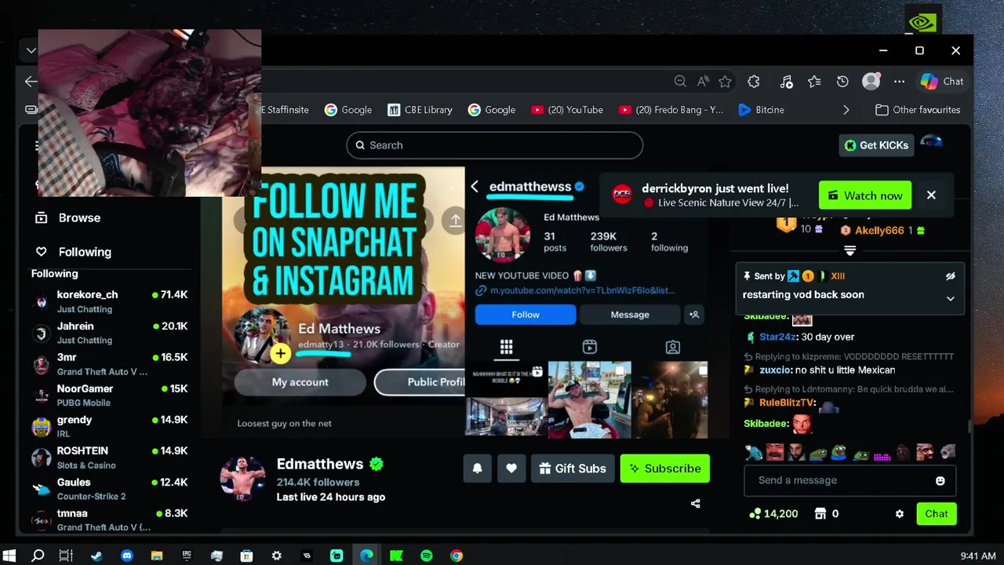1004x565 pixels.
Task: Click RuleBlitzTV username in chat
Action: point(787,403)
